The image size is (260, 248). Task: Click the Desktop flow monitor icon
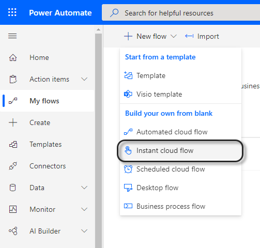point(128,188)
